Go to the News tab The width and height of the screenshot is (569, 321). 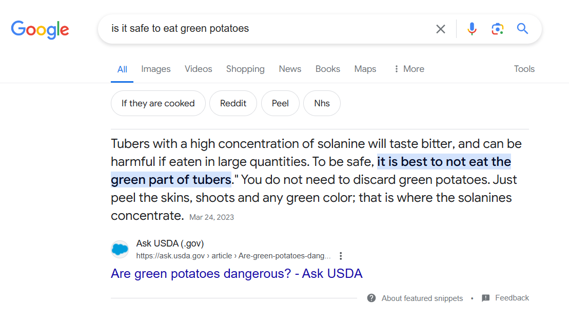(290, 69)
